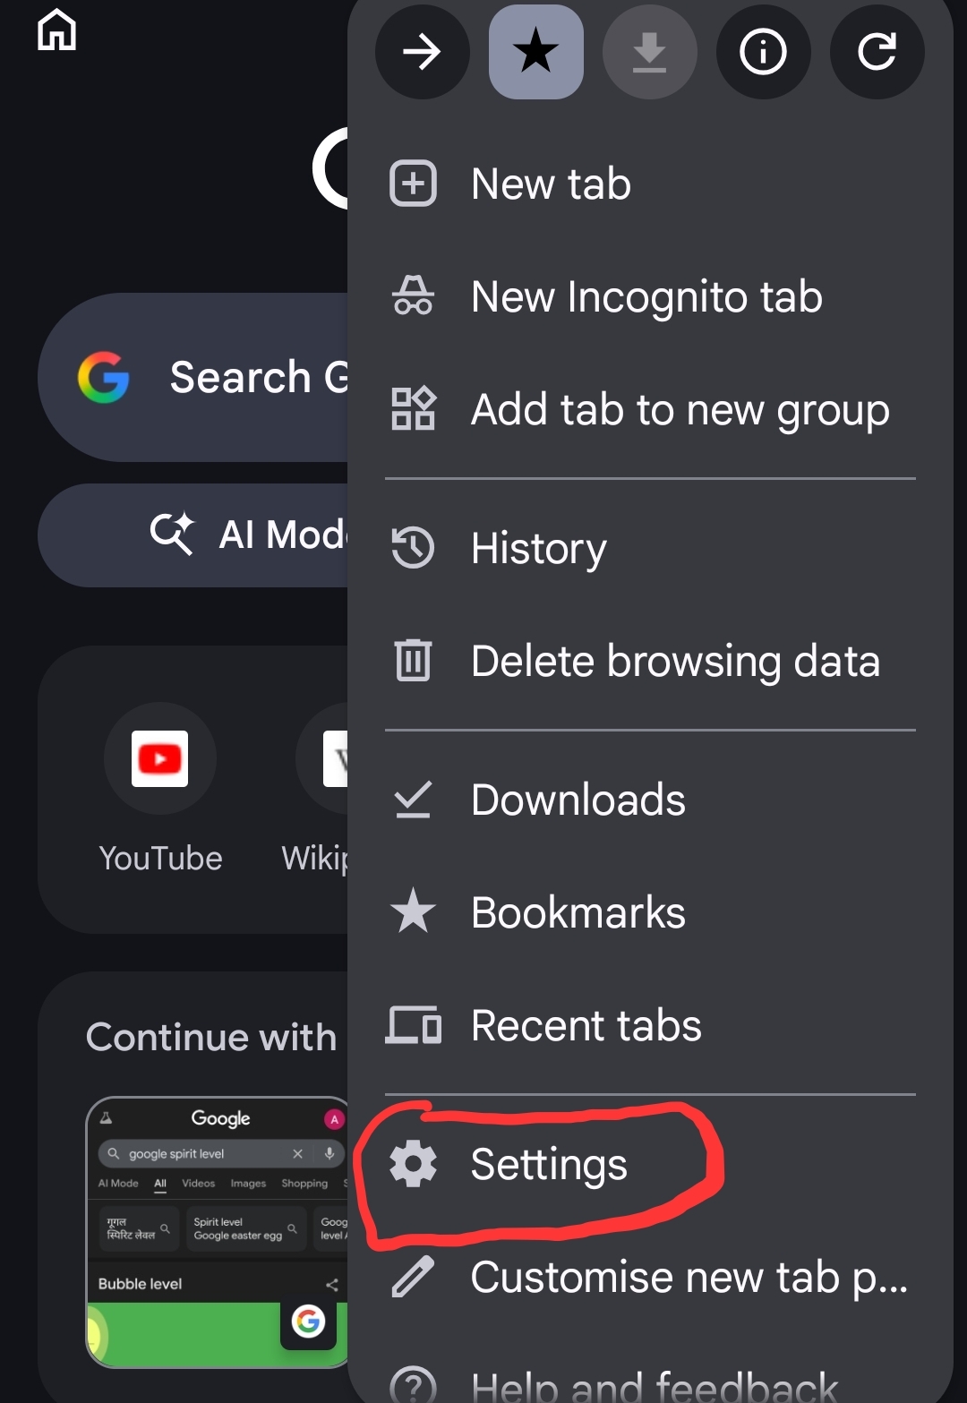The height and width of the screenshot is (1403, 967).
Task: Click the Settings gear icon
Action: [413, 1164]
